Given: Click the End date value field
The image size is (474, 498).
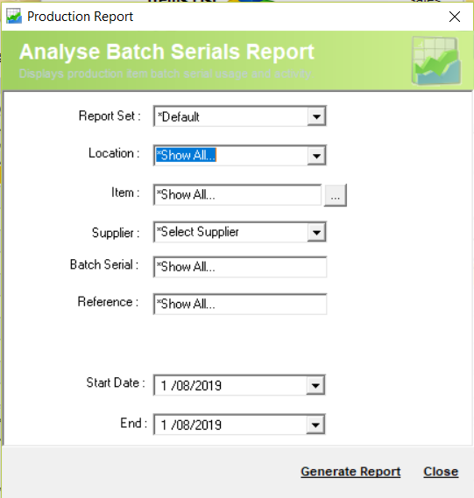Looking at the screenshot, I should coord(230,424).
